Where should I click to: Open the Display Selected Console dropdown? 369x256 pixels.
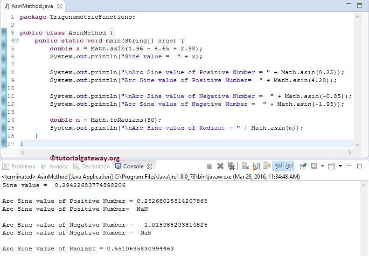322,166
